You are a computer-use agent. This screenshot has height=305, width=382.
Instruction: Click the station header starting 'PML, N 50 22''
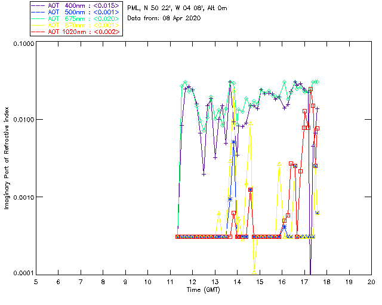(177, 8)
